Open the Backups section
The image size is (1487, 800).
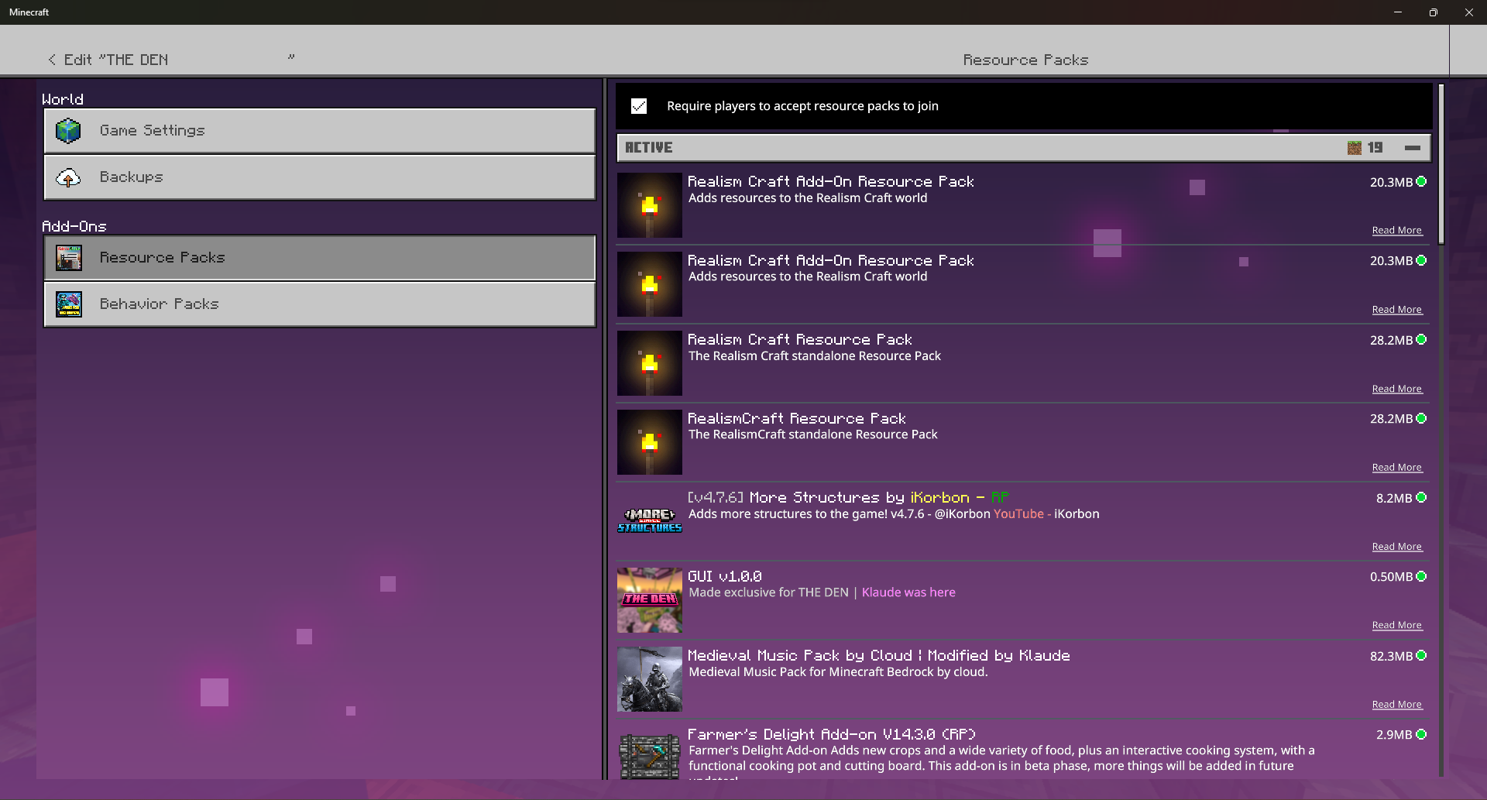pyautogui.click(x=319, y=177)
